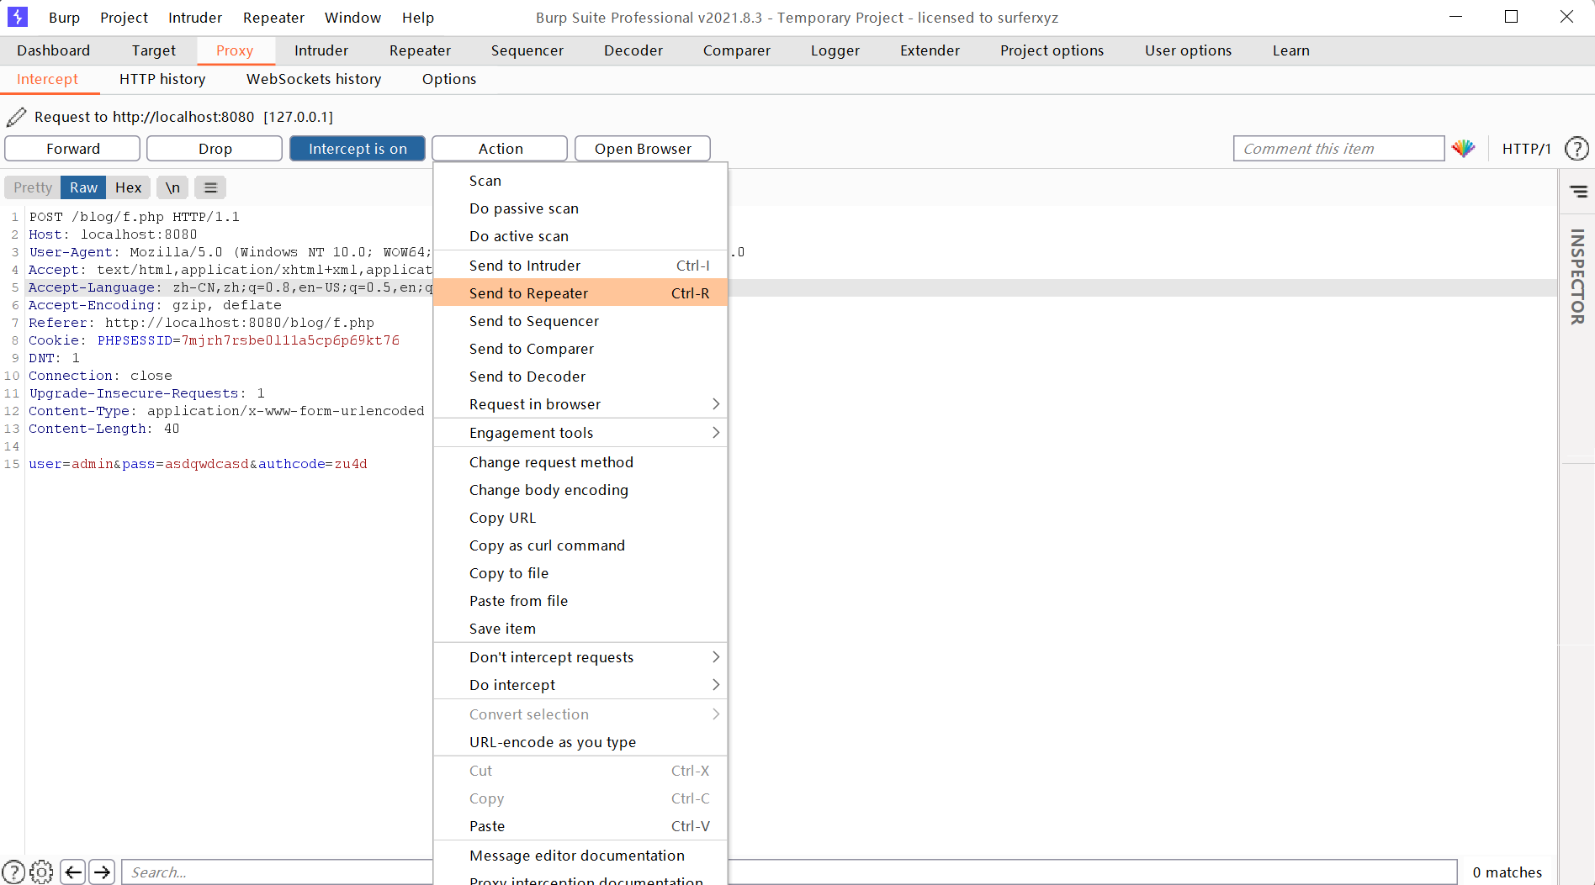Viewport: 1595px width, 885px height.
Task: Click the Forward button
Action: [x=72, y=149]
